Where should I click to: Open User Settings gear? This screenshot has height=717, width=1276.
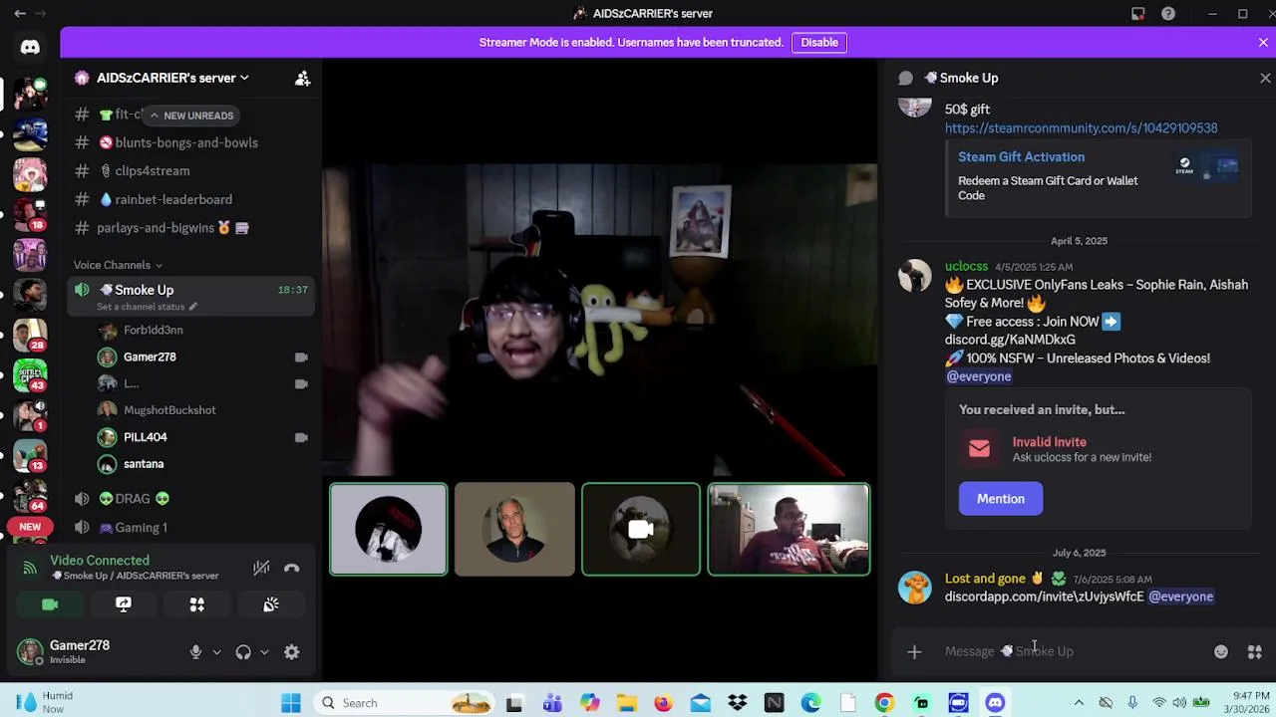(292, 652)
